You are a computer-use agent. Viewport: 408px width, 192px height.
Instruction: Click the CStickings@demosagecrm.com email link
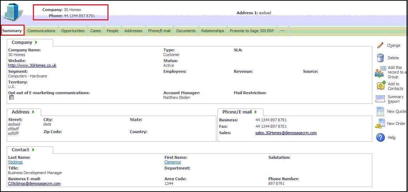pos(34,183)
